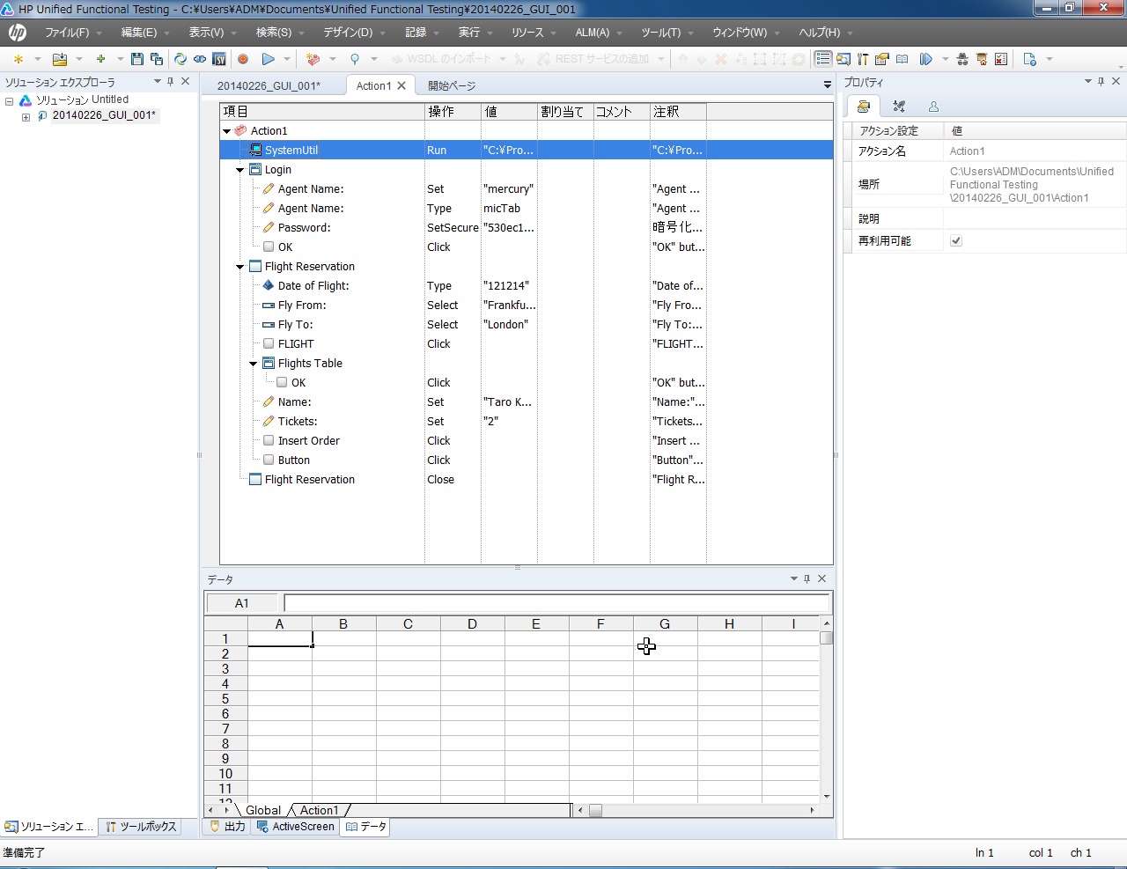Open dropdown next to the Open folder icon
The height and width of the screenshot is (869, 1127).
[78, 59]
